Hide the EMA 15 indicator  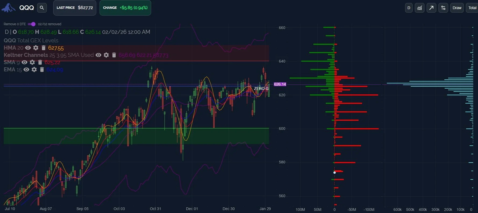point(26,69)
